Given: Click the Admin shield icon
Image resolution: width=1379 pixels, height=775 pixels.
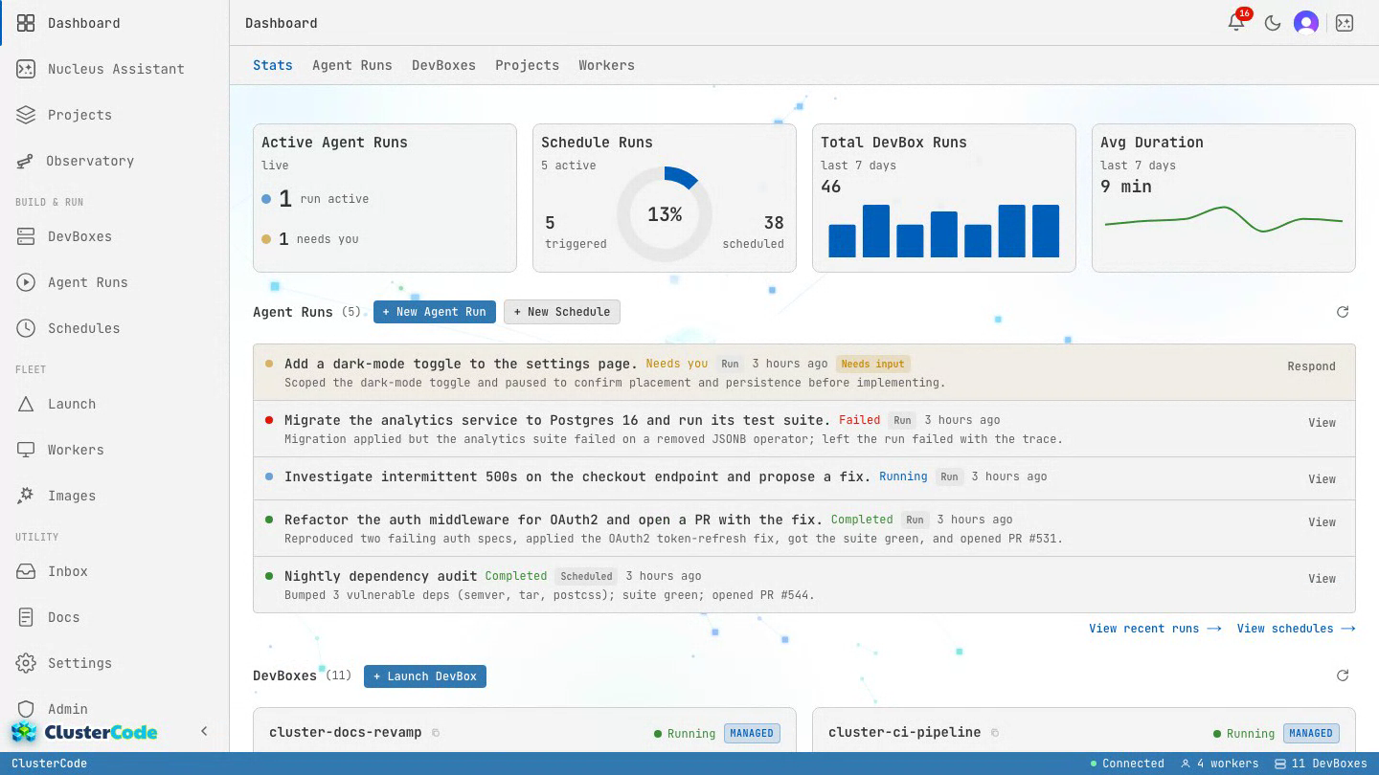Looking at the screenshot, I should pyautogui.click(x=26, y=709).
